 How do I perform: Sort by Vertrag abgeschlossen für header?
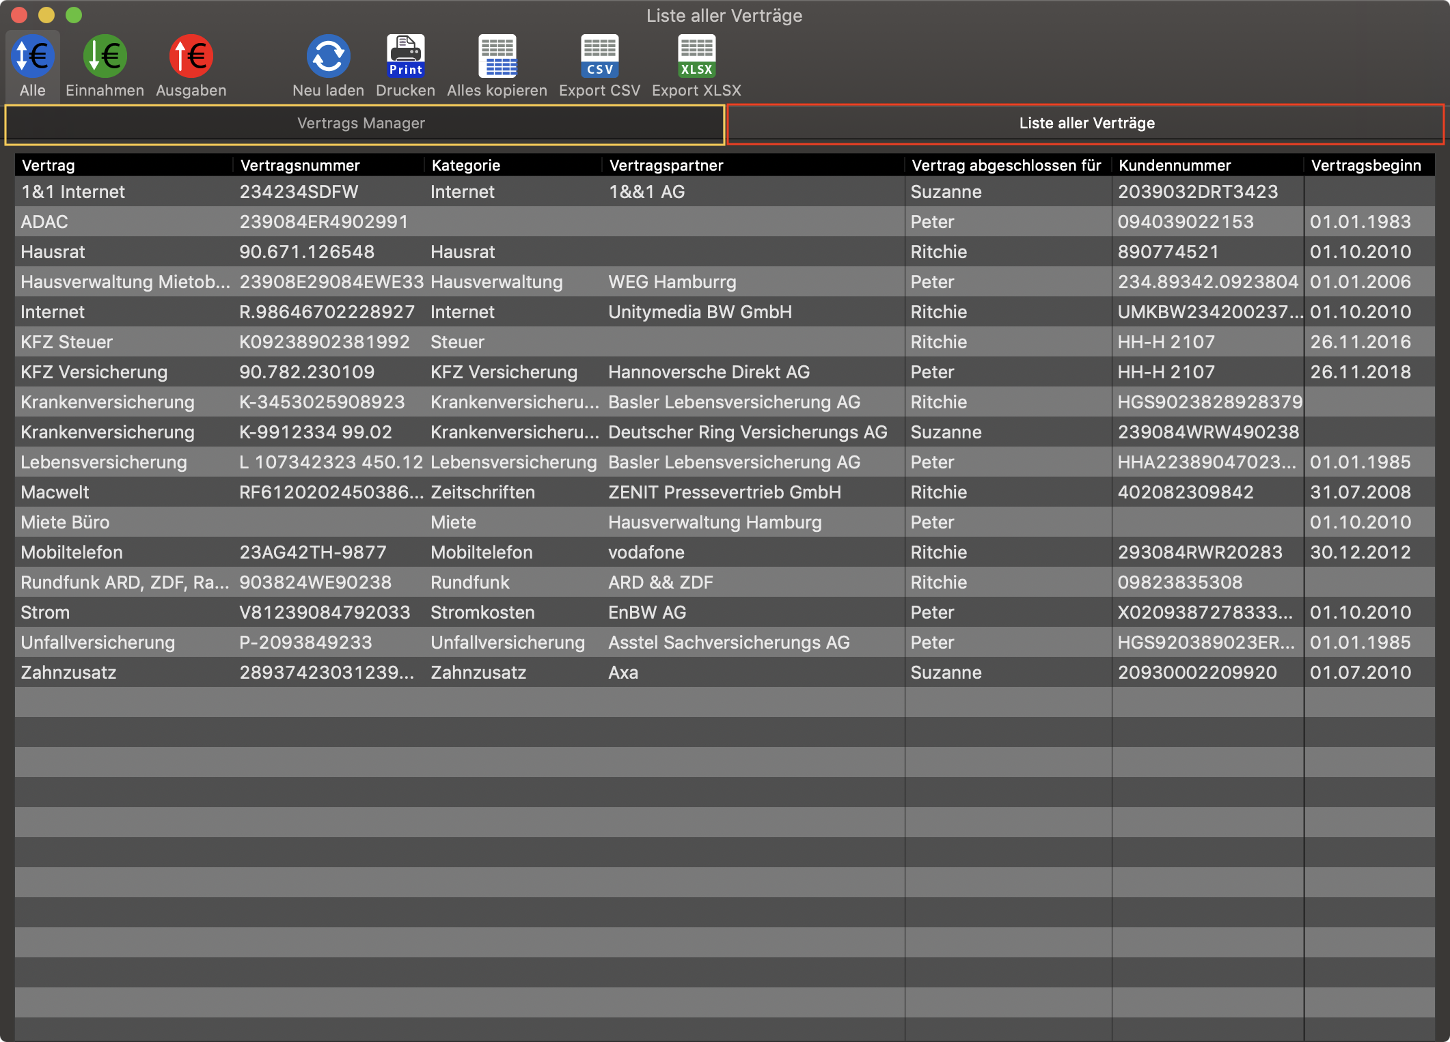tap(1009, 165)
